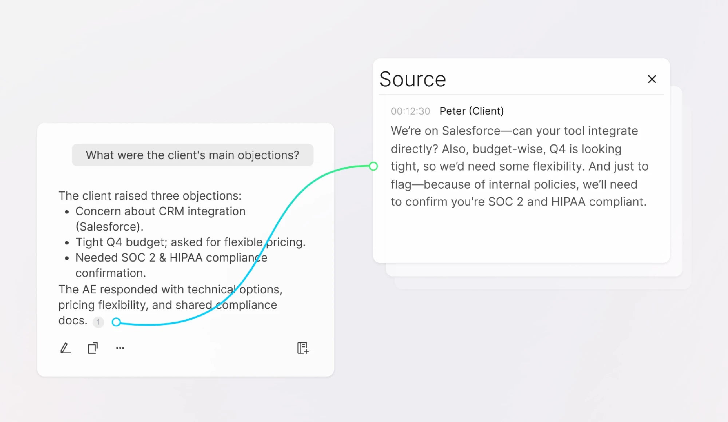Image resolution: width=728 pixels, height=422 pixels.
Task: Open the three-dot more options menu
Action: coord(120,348)
